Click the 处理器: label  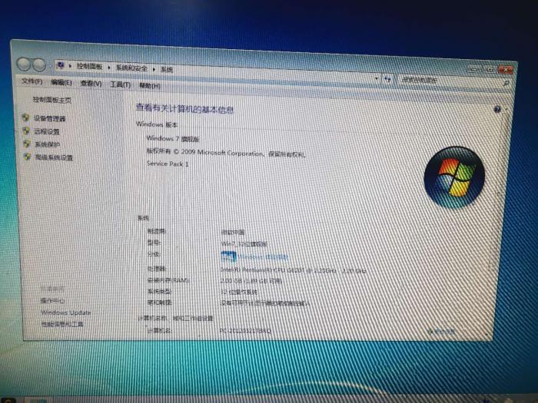[x=157, y=269]
